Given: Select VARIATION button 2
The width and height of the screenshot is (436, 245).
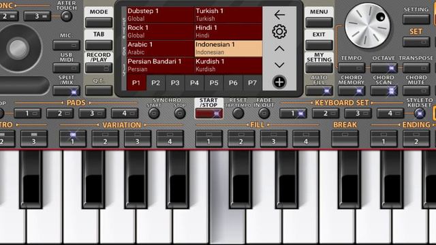Looking at the screenshot, I should point(106,139).
